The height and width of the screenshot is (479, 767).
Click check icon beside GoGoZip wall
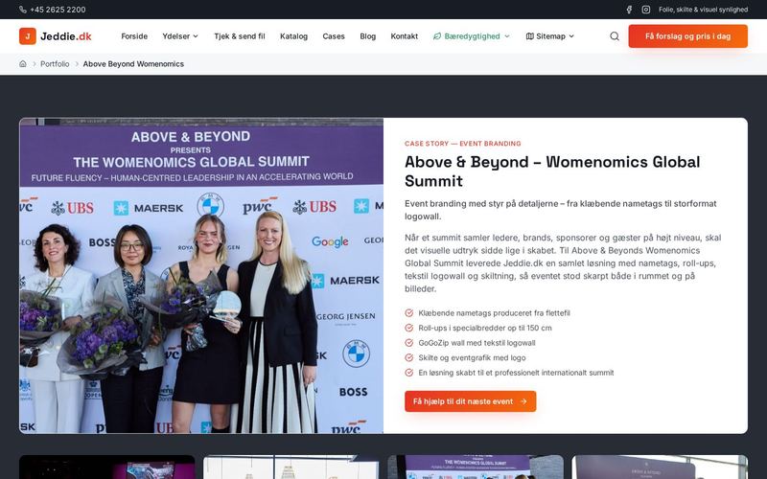pos(409,343)
